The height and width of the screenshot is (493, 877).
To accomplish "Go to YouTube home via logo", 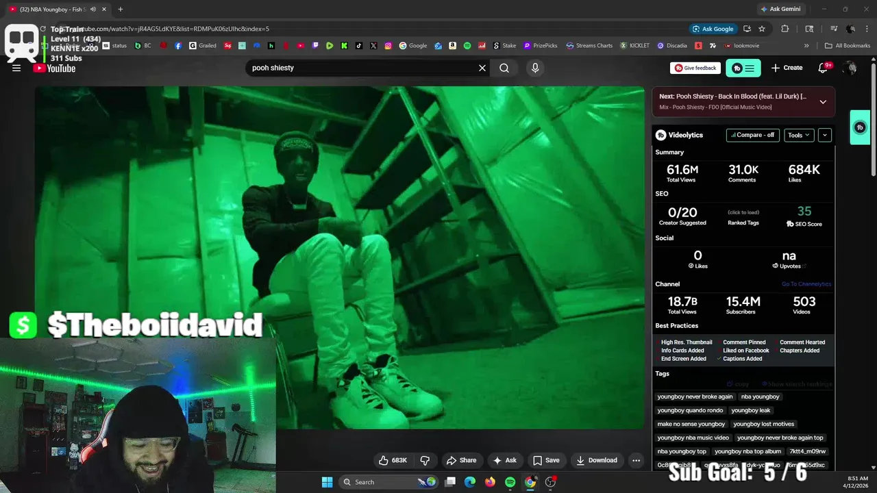I will pos(55,68).
